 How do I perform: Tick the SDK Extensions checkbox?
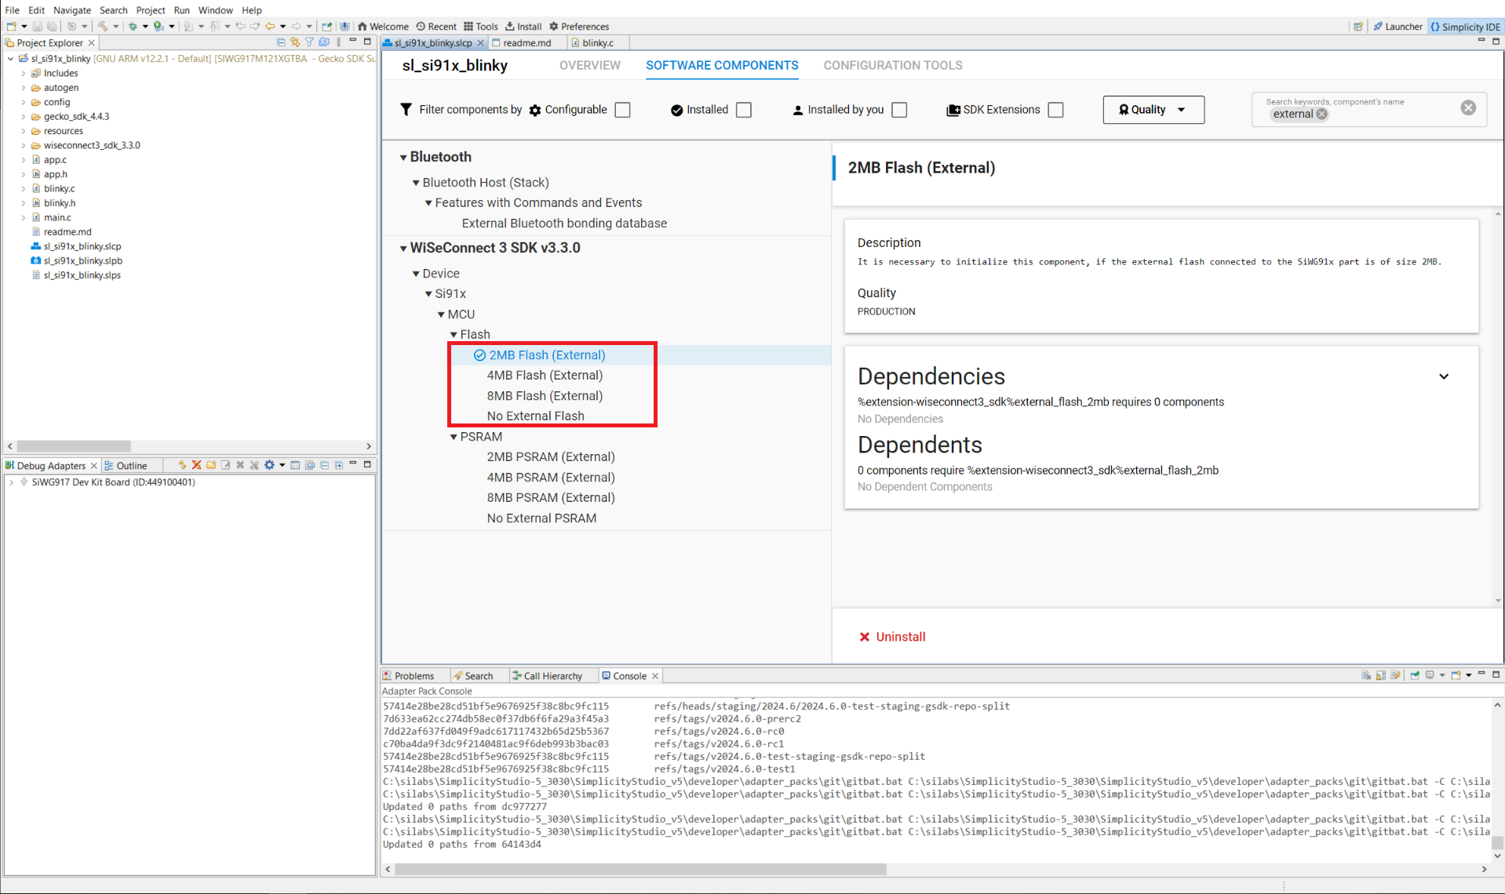tap(1056, 110)
